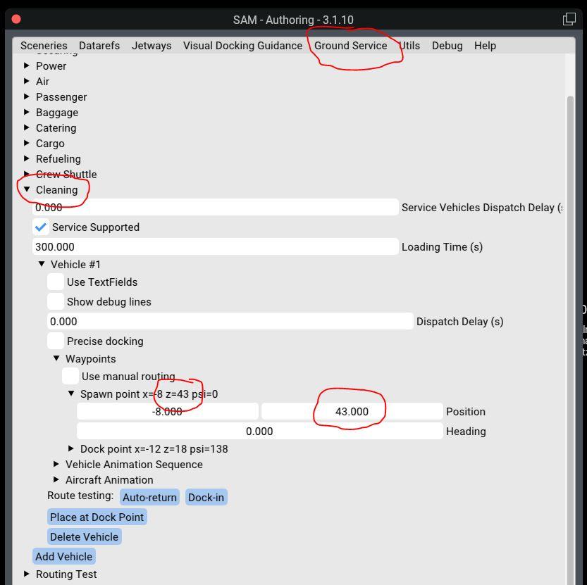This screenshot has height=585, width=587.
Task: Click the Place at Dock Point button
Action: (97, 517)
